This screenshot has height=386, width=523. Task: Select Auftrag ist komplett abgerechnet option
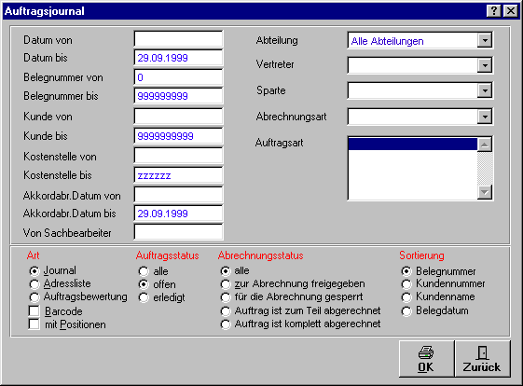point(226,324)
